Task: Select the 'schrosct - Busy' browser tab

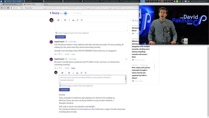Action: (x=33, y=4)
